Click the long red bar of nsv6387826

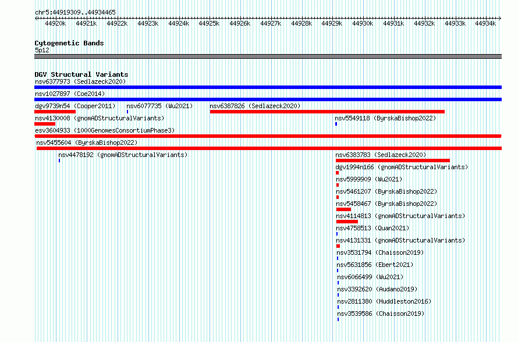(327, 112)
